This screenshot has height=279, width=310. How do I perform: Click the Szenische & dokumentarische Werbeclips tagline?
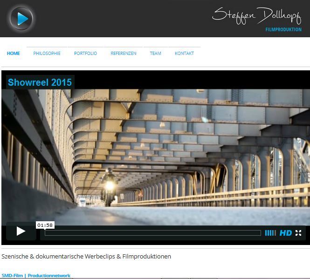[x=86, y=256]
